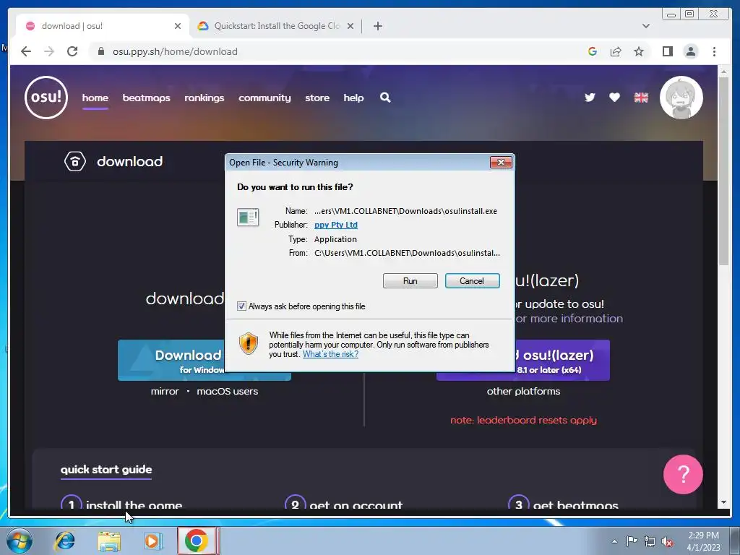Click the Google icon in address bar
Image resolution: width=740 pixels, height=555 pixels.
(x=593, y=51)
